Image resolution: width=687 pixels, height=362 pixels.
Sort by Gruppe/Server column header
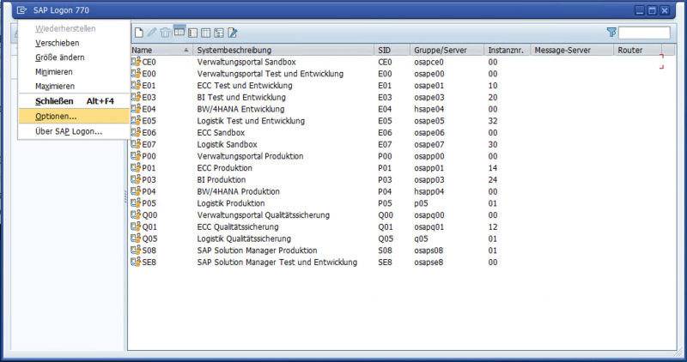pyautogui.click(x=447, y=51)
